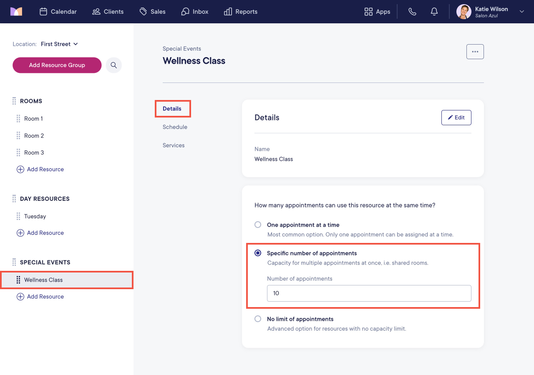Viewport: 534px width, 375px height.
Task: Click the drag handle beside Room 2
Action: pyautogui.click(x=18, y=135)
